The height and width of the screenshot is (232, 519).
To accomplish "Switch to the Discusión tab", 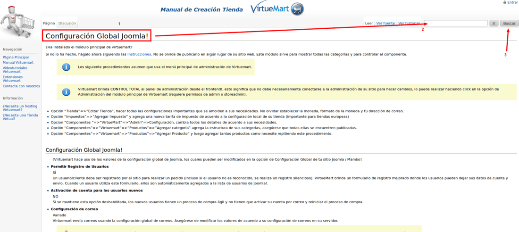I will tap(67, 24).
